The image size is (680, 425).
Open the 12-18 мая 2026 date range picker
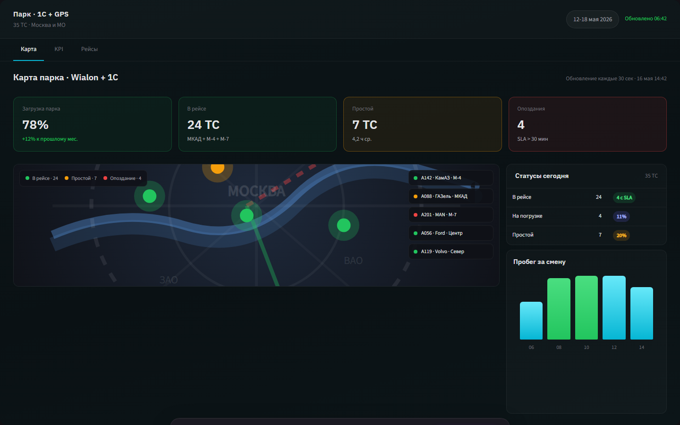(x=592, y=19)
